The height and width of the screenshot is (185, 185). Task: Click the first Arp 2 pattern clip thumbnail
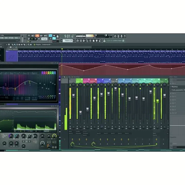(x=12, y=56)
